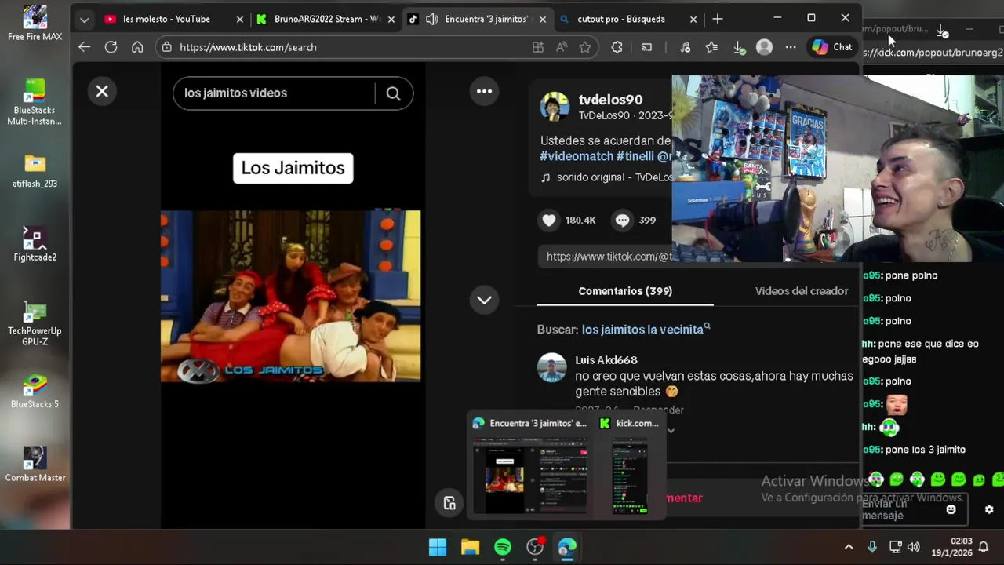
Task: Open the Luis Akd668 commenter name
Action: pos(606,360)
